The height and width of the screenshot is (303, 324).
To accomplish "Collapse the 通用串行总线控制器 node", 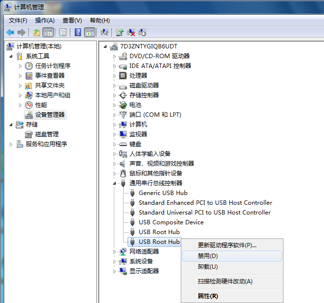I will click(115, 183).
